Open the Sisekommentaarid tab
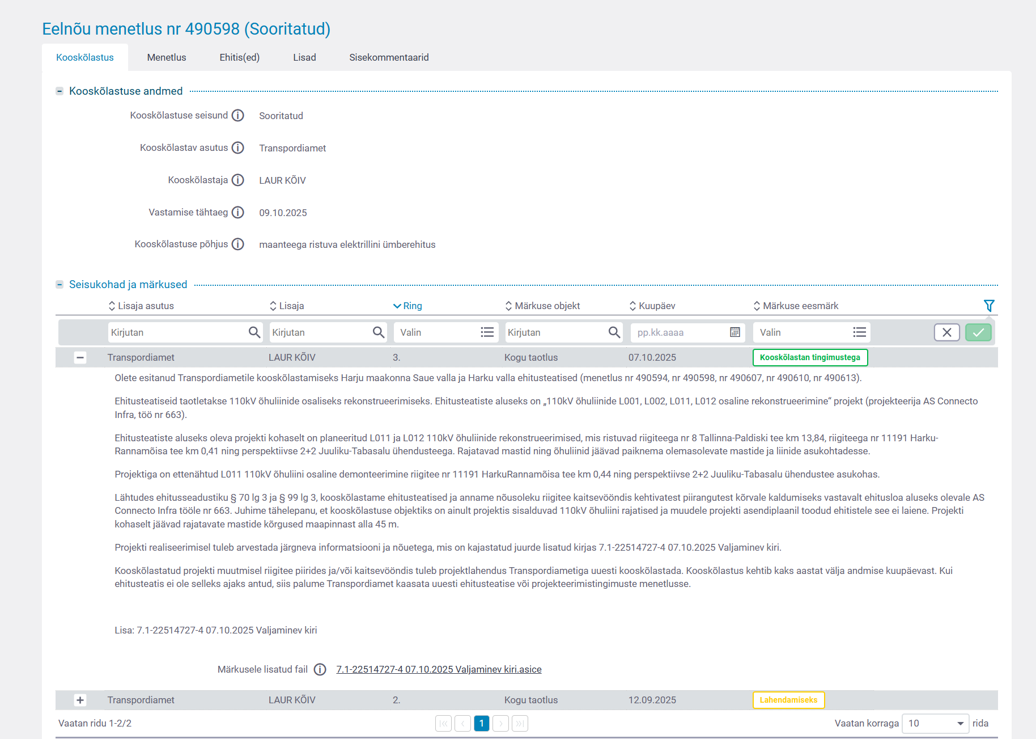The height and width of the screenshot is (739, 1036). pos(389,57)
